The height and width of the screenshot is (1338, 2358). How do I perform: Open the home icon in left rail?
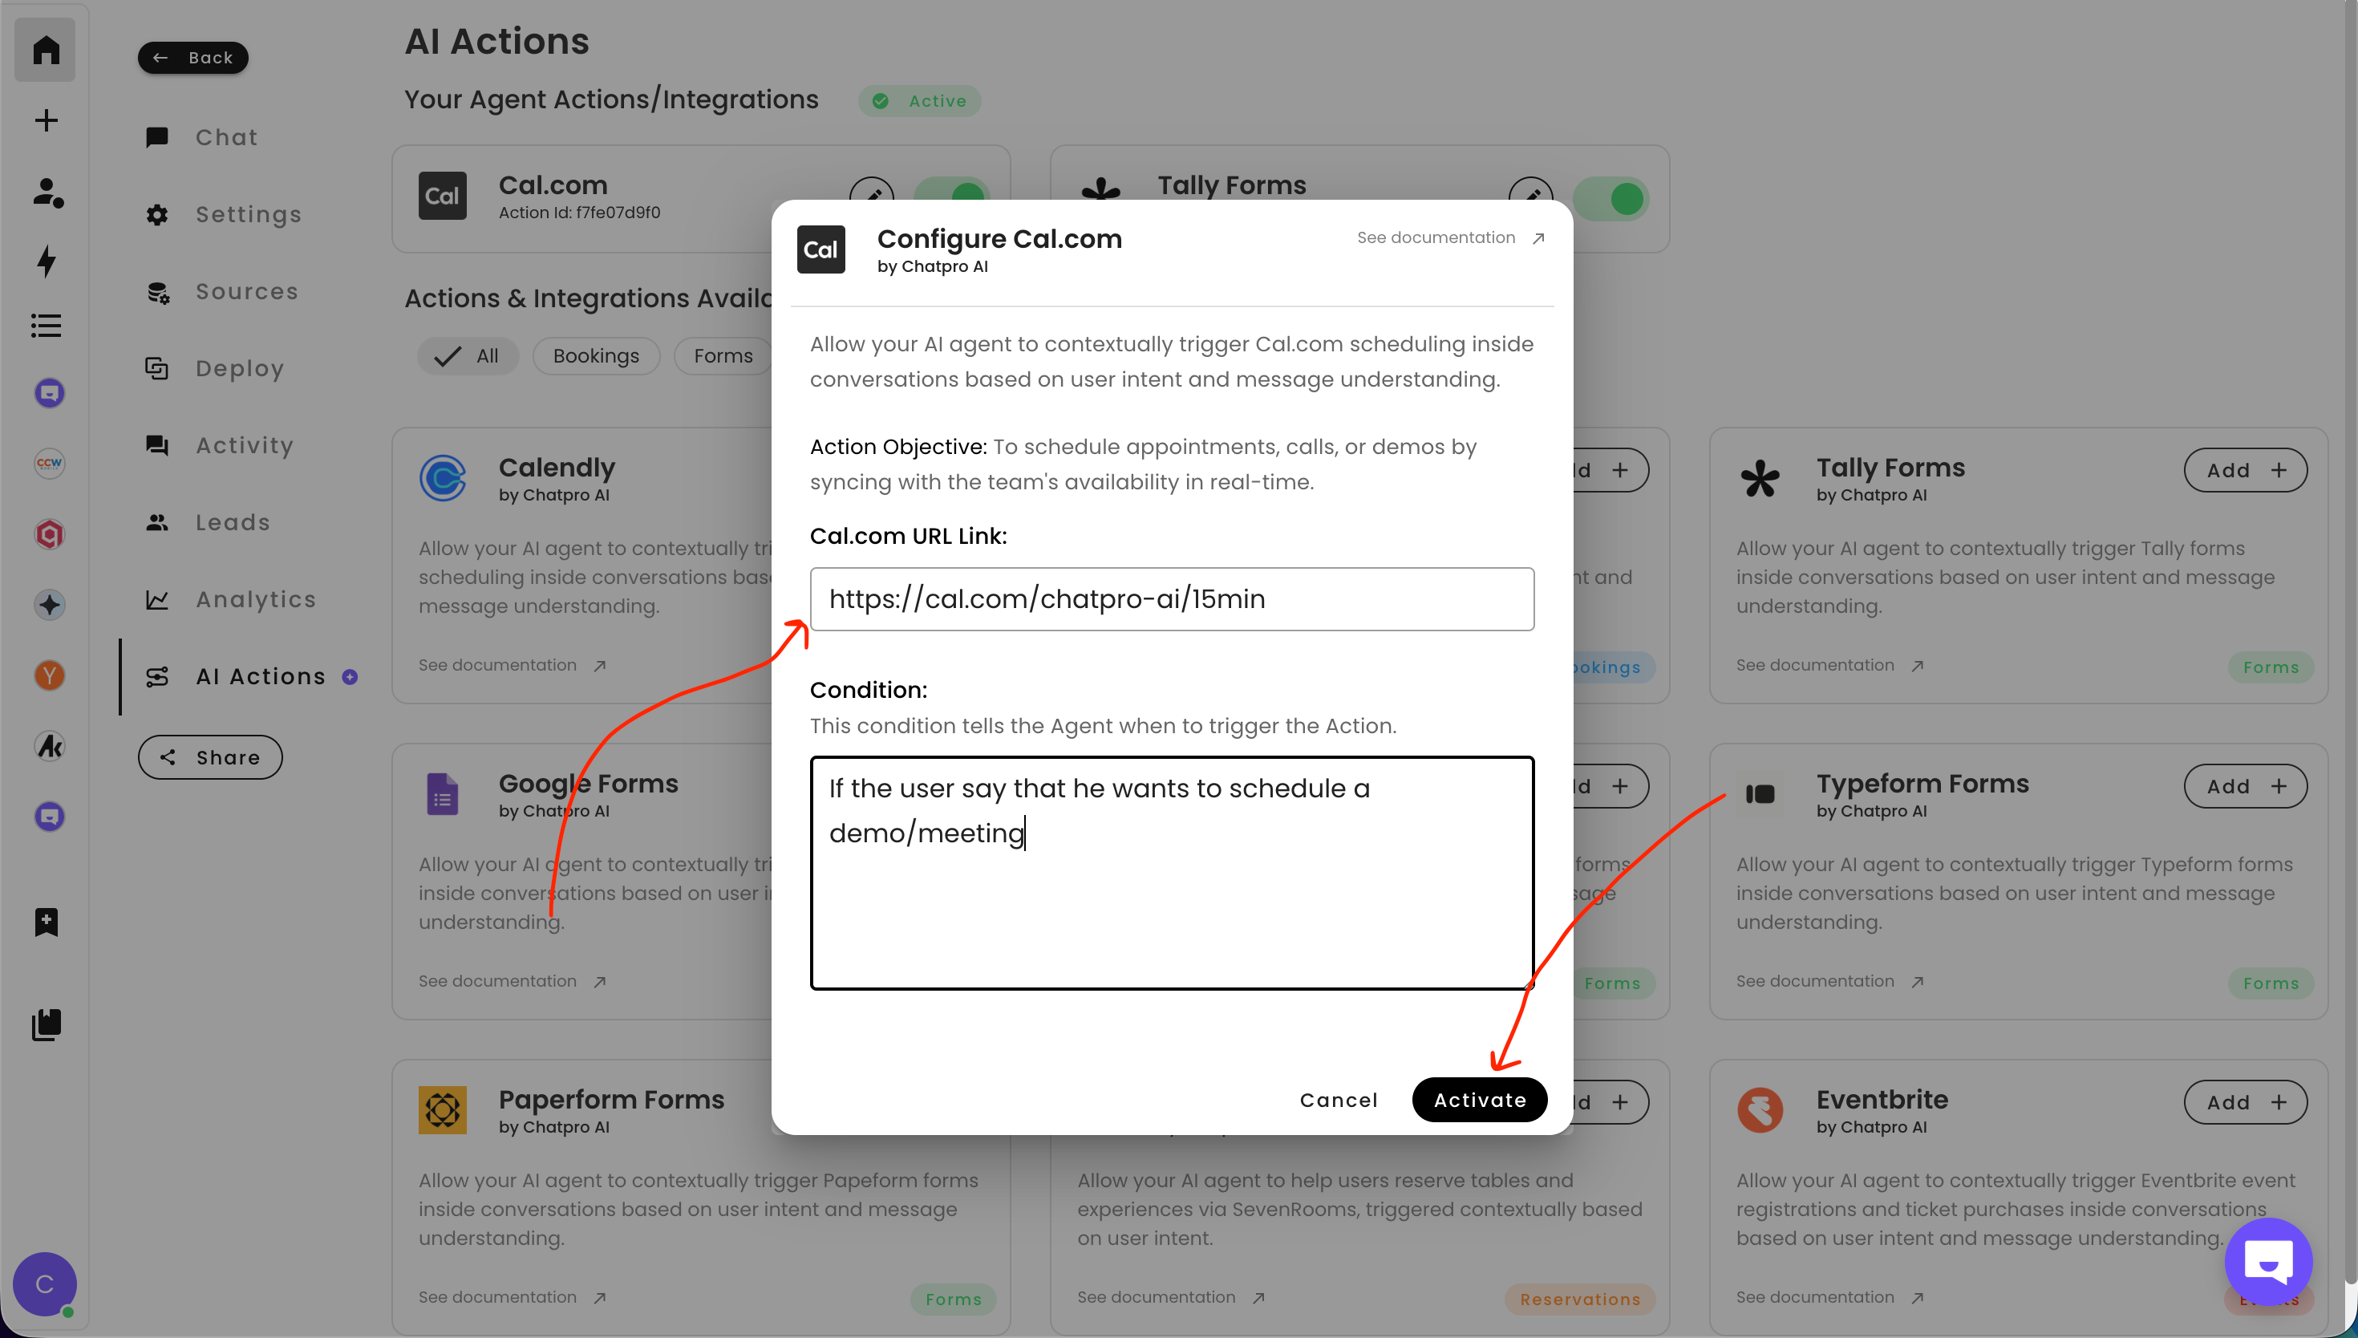pos(45,50)
